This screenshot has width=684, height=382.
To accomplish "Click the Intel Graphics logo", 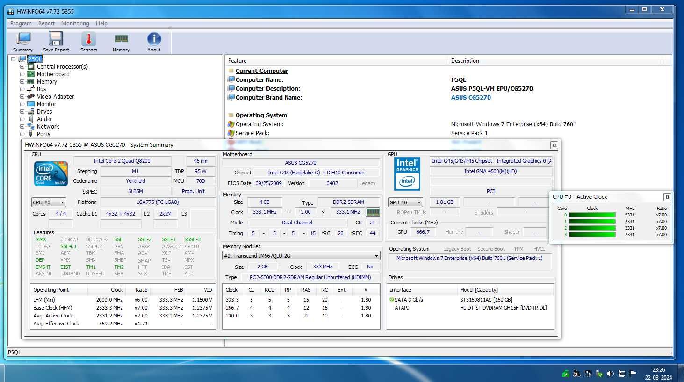I will tap(407, 173).
